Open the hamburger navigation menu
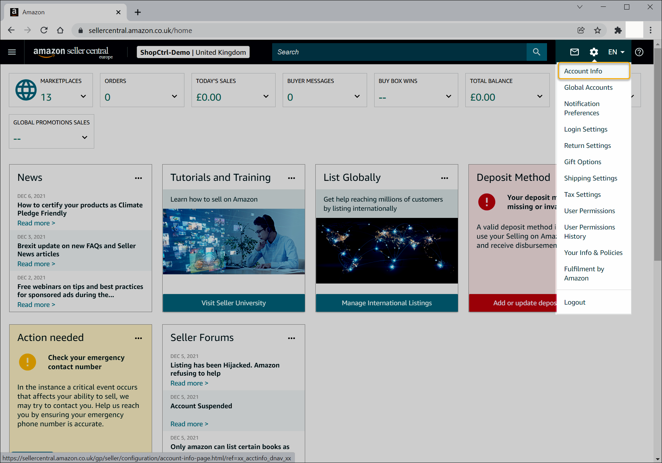Viewport: 662px width, 463px height. (x=12, y=52)
